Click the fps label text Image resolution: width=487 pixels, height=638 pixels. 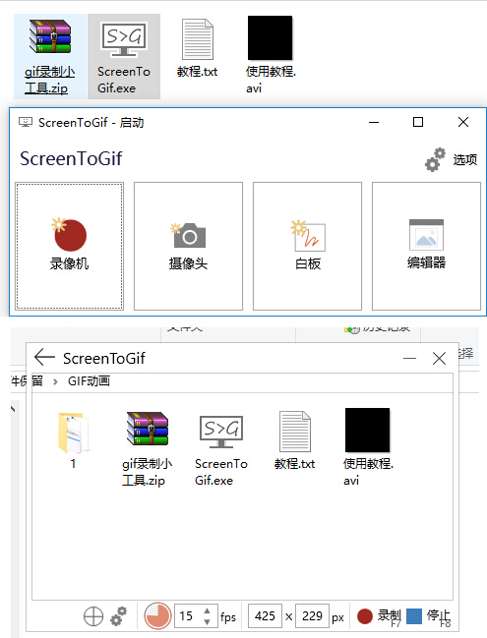(x=228, y=617)
